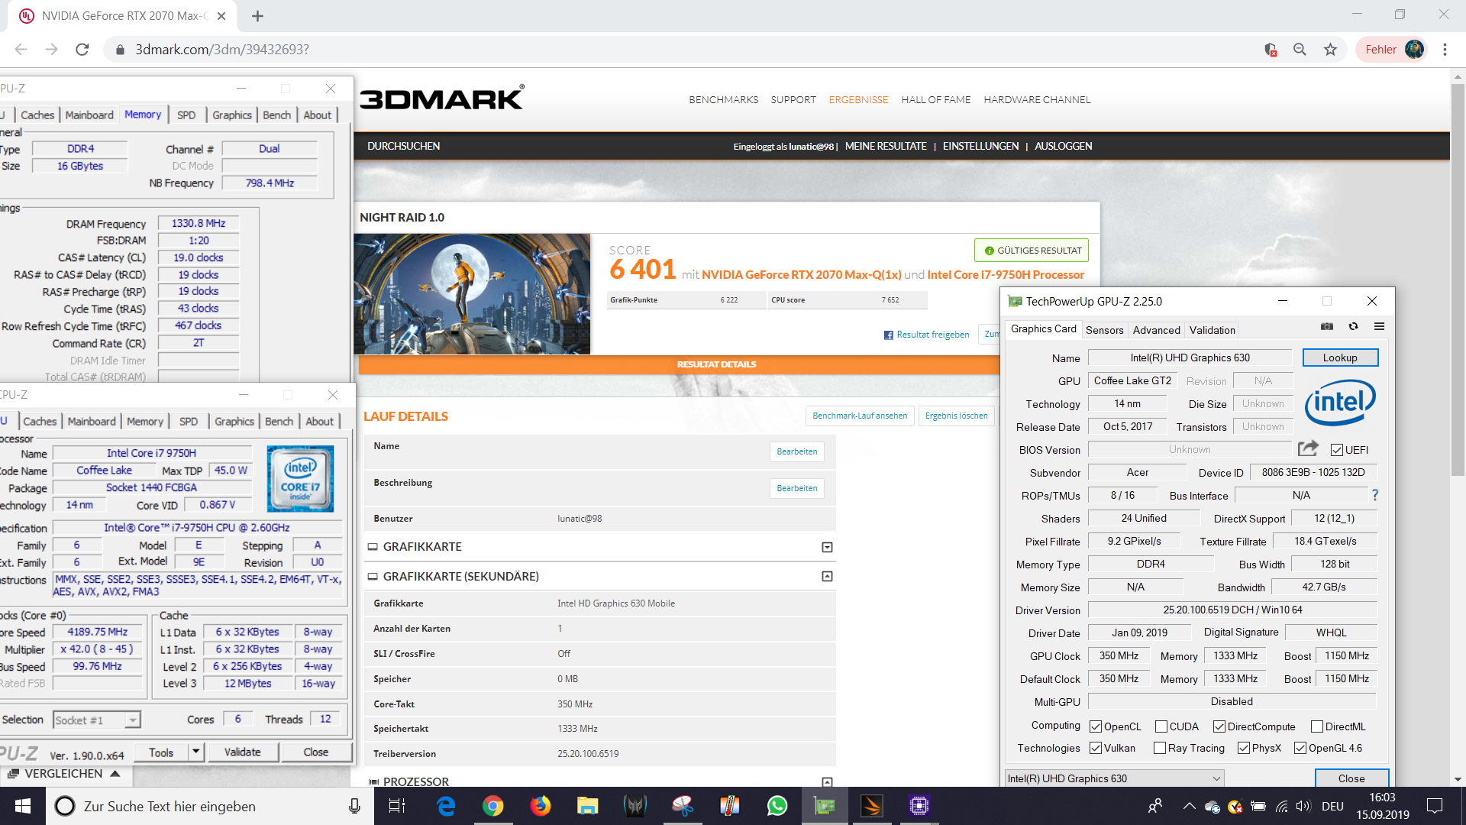Viewport: 1466px width, 825px height.
Task: Go back to the previous browser page
Action: 21,50
